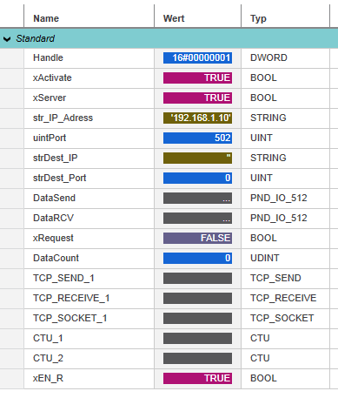This screenshot has width=338, height=398.
Task: Toggle the xRequest FALSE value
Action: click(x=197, y=238)
